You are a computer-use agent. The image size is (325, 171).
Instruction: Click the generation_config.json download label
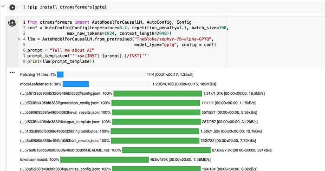coord(65,103)
